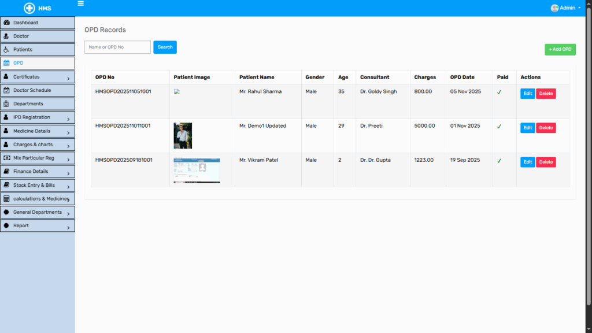Click the Name or OPD No search field
Image resolution: width=592 pixels, height=333 pixels.
(117, 47)
